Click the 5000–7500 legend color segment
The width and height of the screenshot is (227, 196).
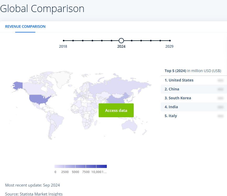80,166
